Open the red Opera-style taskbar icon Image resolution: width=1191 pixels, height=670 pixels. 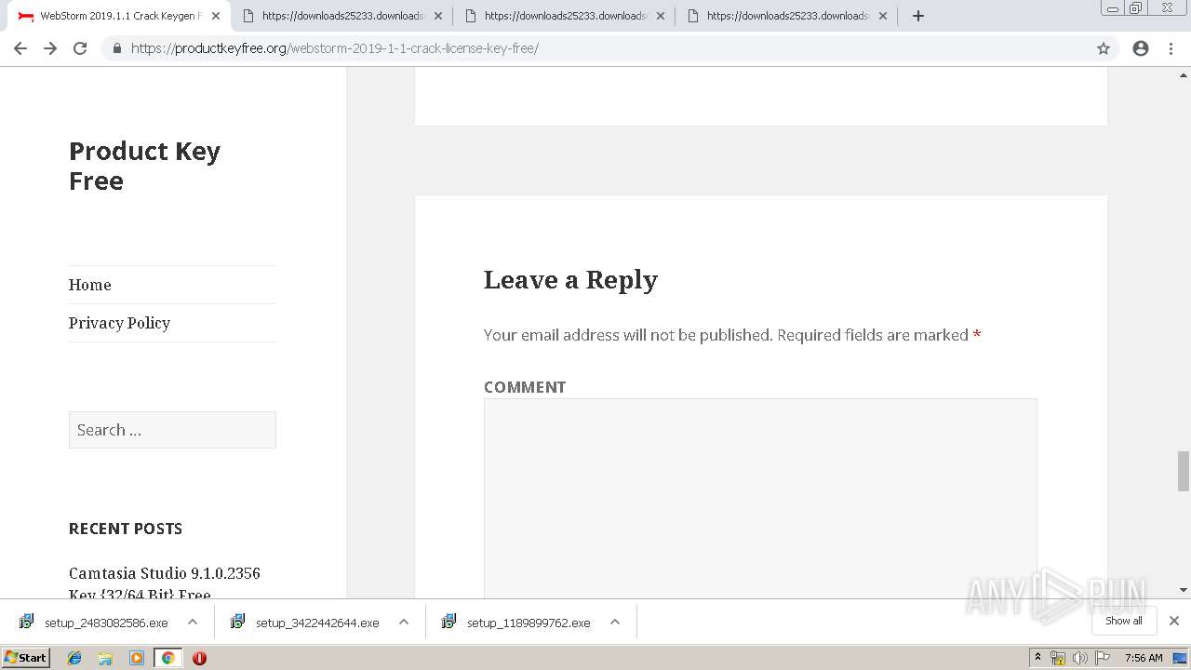pos(199,658)
